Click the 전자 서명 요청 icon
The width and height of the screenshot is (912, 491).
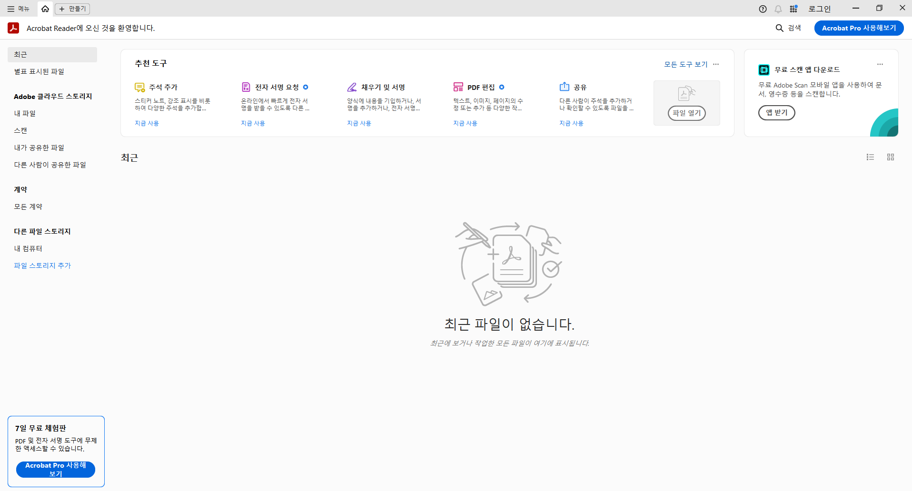246,87
